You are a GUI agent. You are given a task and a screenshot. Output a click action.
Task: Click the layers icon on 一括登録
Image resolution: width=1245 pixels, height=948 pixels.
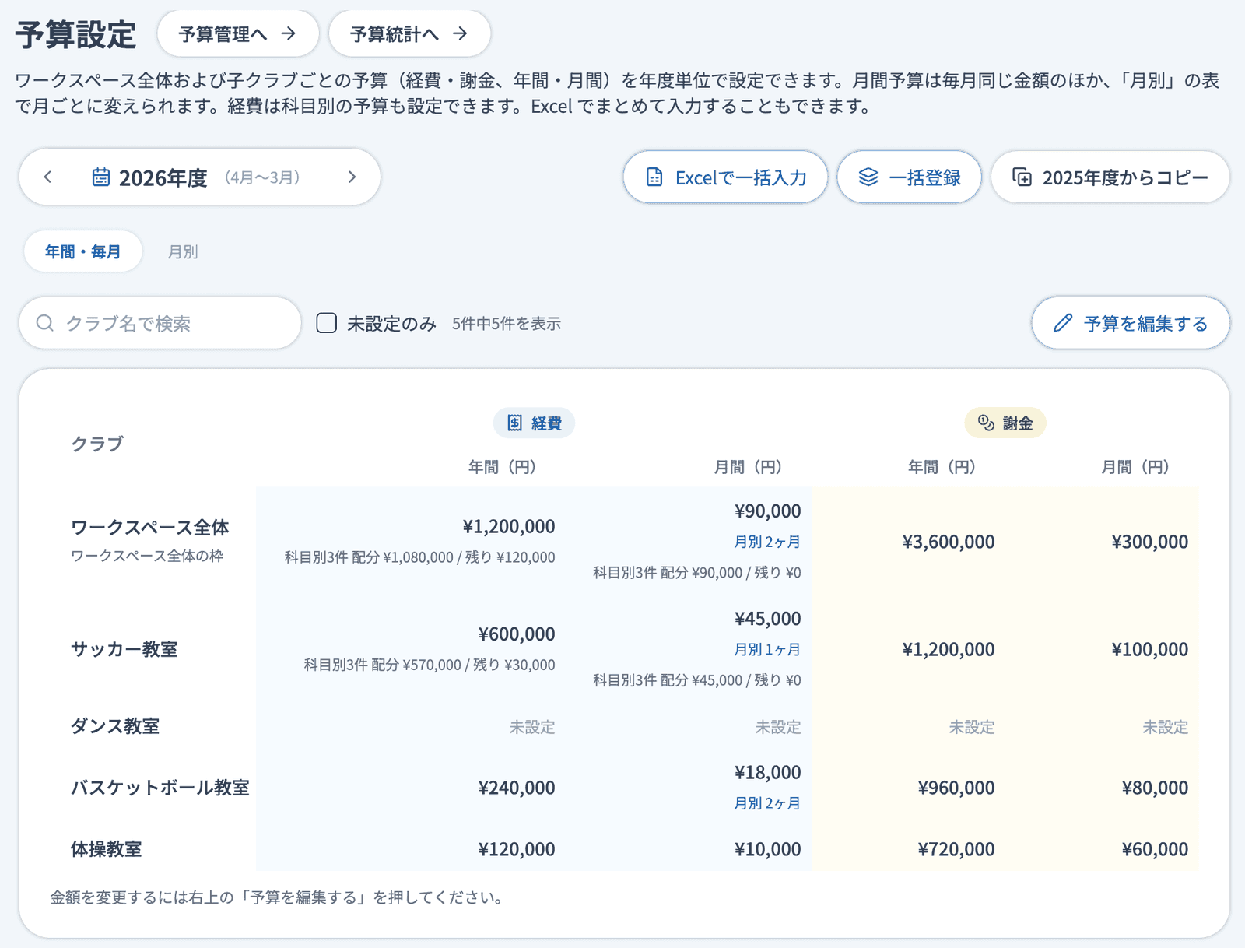tap(868, 177)
